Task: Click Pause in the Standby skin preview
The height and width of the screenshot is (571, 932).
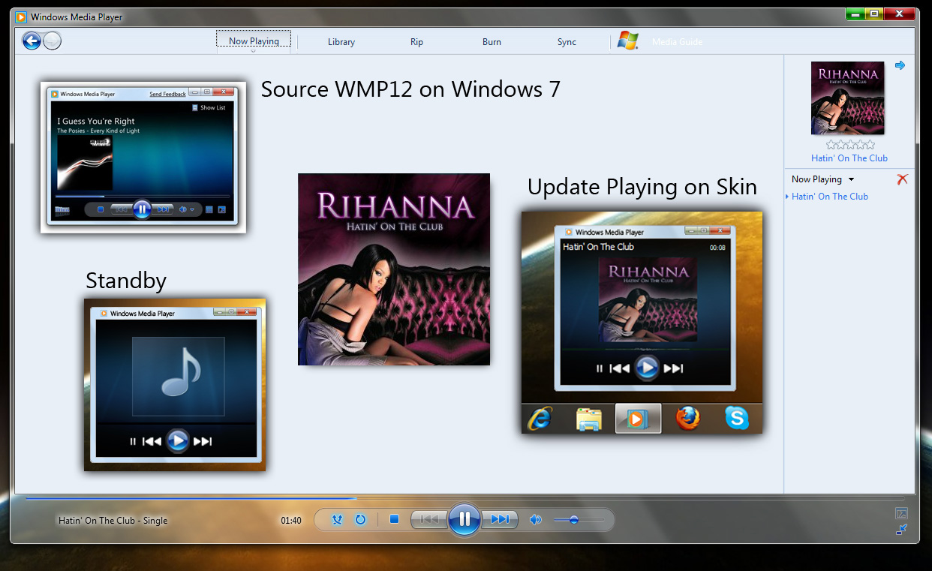Action: (x=133, y=441)
